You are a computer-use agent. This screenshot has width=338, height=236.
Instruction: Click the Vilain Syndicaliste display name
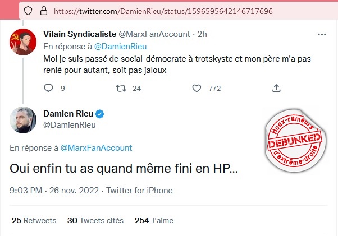pyautogui.click(x=80, y=34)
